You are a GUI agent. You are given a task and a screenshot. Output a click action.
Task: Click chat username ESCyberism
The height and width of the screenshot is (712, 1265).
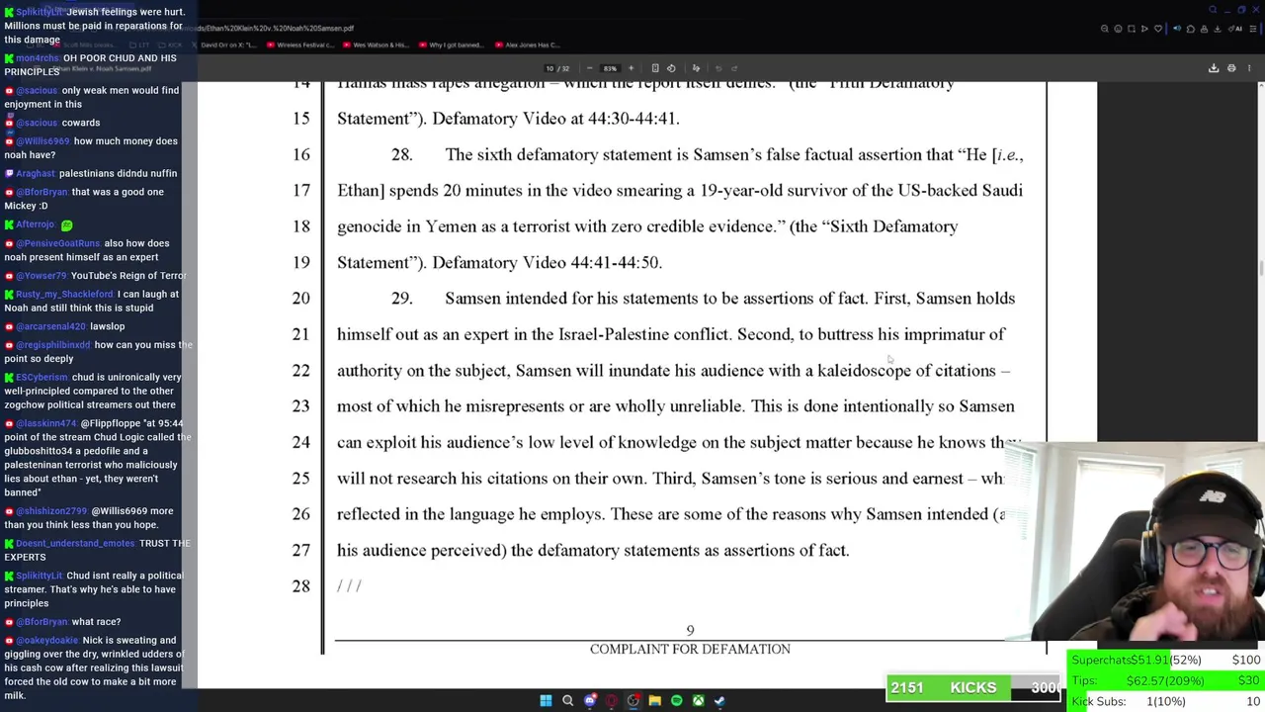click(x=42, y=378)
